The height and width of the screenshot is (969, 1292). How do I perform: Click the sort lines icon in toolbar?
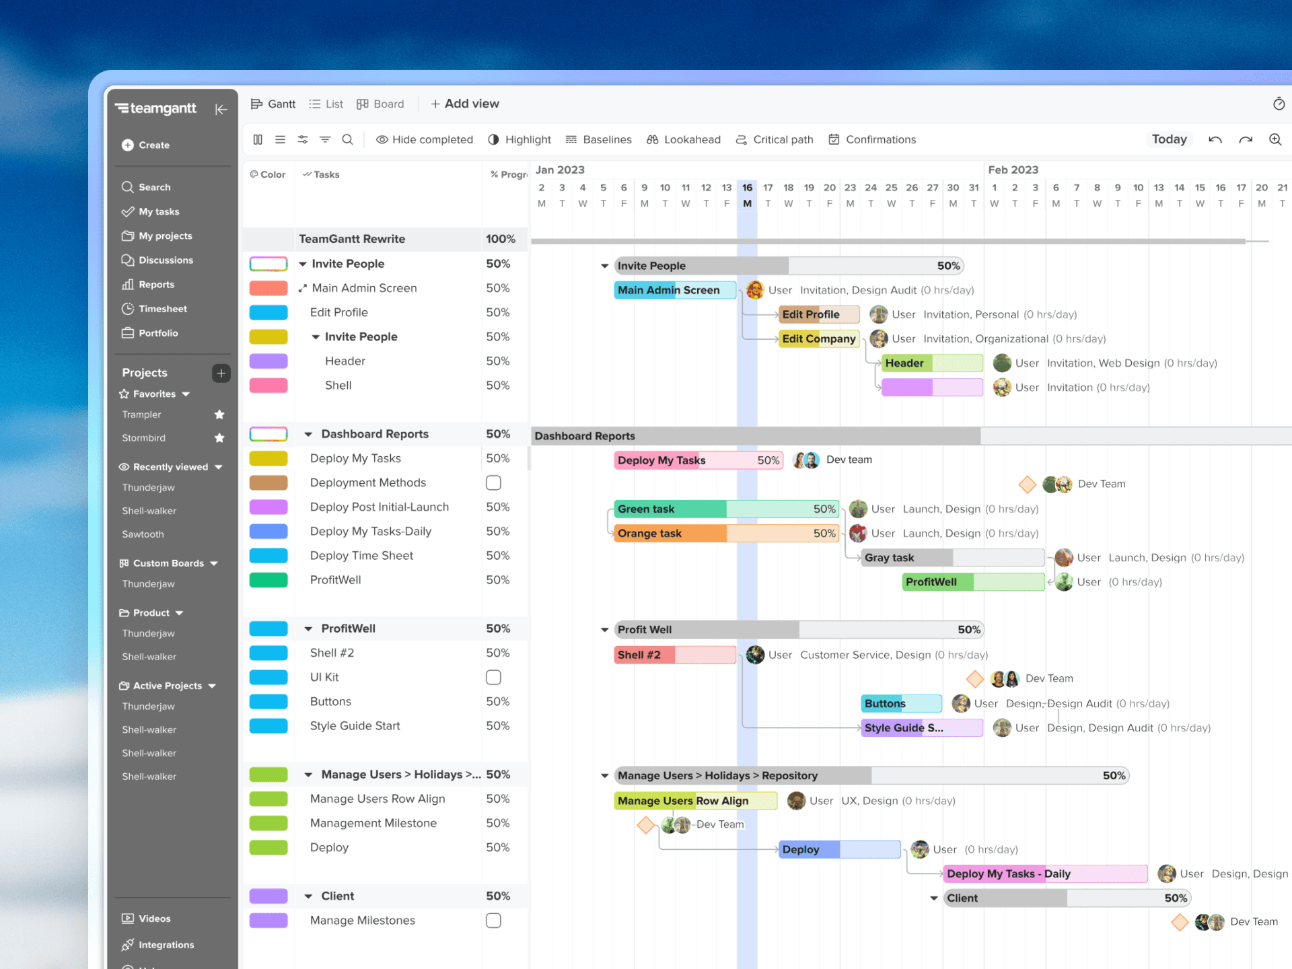click(x=325, y=139)
